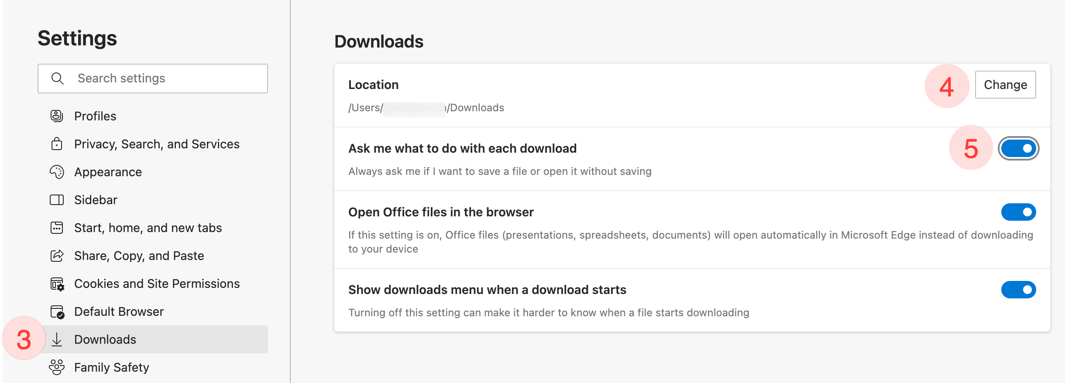Click the Downloads arrow icon in sidebar
Viewport: 1065px width, 383px height.
point(57,339)
